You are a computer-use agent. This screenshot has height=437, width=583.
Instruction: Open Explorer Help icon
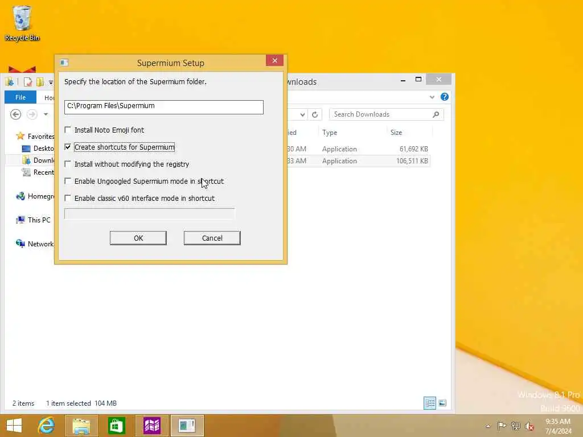click(x=444, y=97)
